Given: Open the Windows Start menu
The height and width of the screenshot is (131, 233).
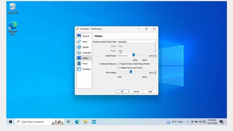Looking at the screenshot, I should (11, 122).
